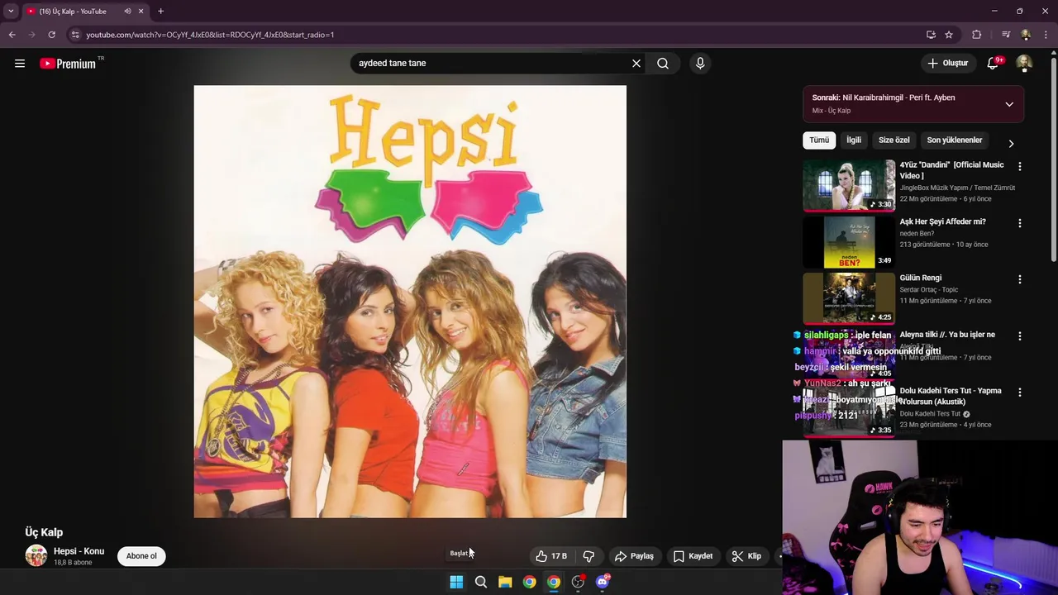
Task: Select the İlgili filter chip
Action: point(854,140)
